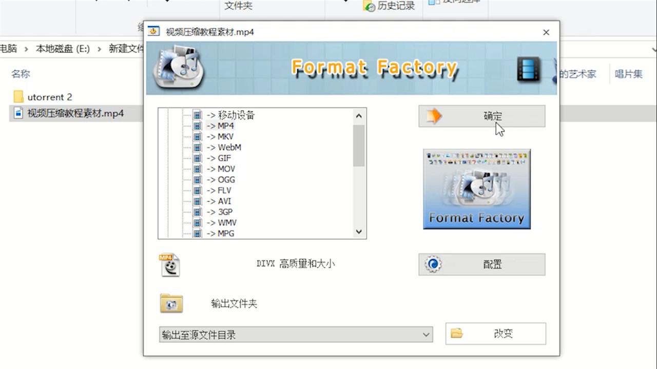Click the orange arrow icon on 确定
Image resolution: width=657 pixels, height=369 pixels.
tap(434, 116)
